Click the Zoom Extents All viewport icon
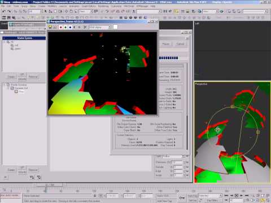271x203 pixels. point(267,196)
